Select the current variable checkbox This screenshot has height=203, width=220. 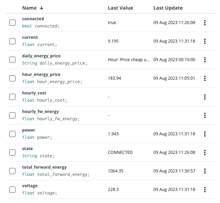tap(12, 41)
